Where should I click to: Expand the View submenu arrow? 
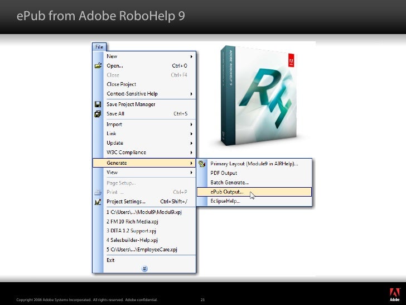pos(191,173)
